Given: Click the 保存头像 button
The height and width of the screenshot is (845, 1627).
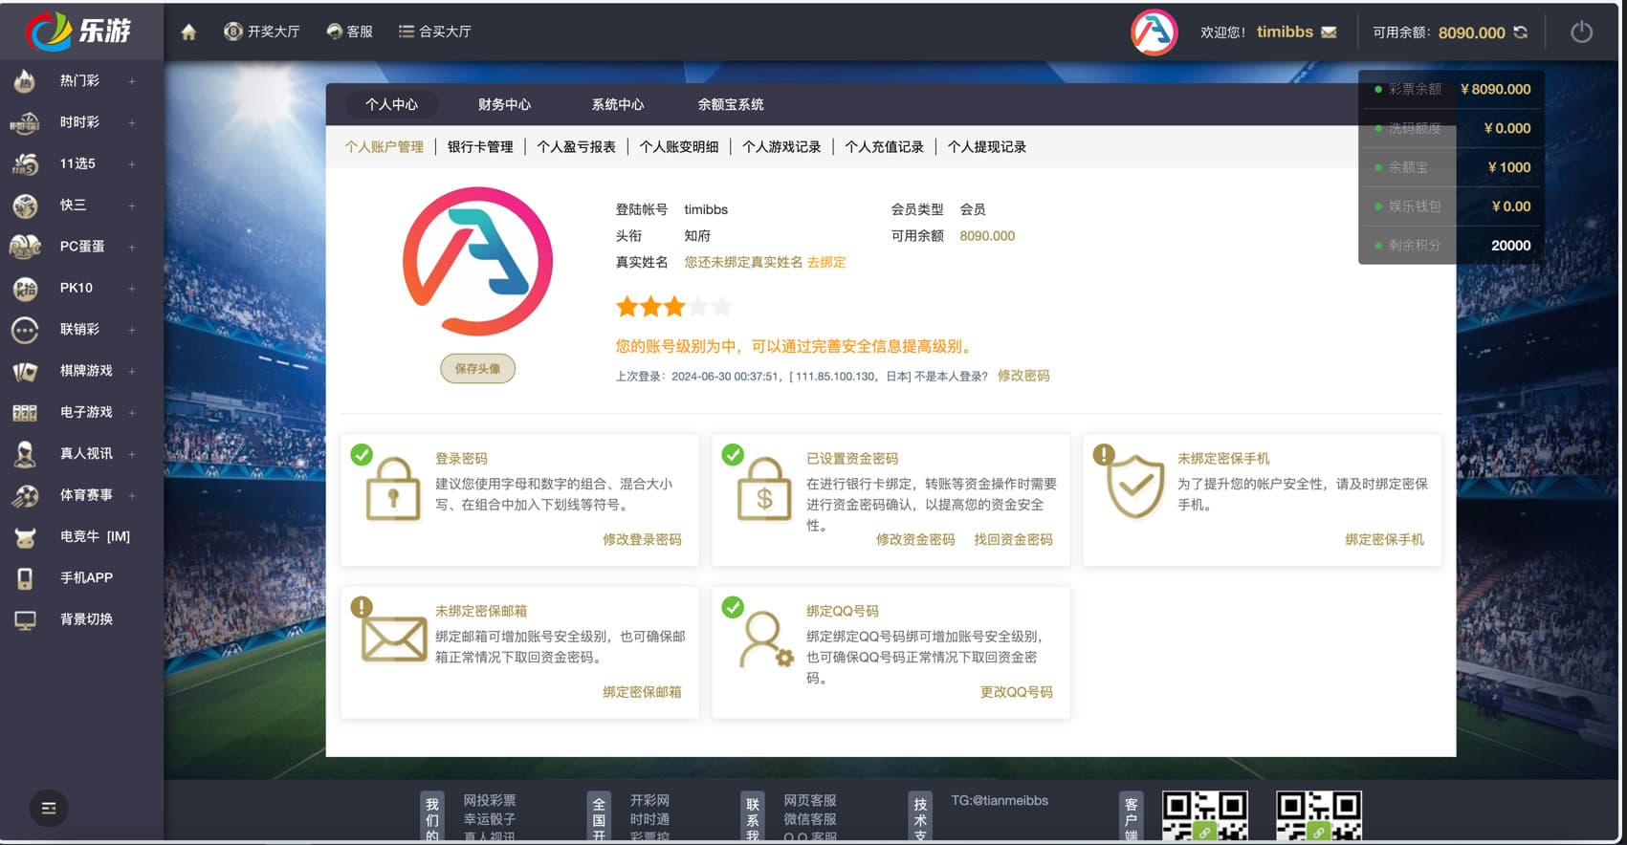Looking at the screenshot, I should click(477, 368).
